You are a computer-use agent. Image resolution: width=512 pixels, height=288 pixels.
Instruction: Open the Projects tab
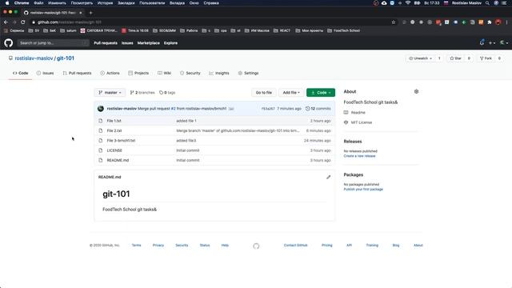(138, 73)
